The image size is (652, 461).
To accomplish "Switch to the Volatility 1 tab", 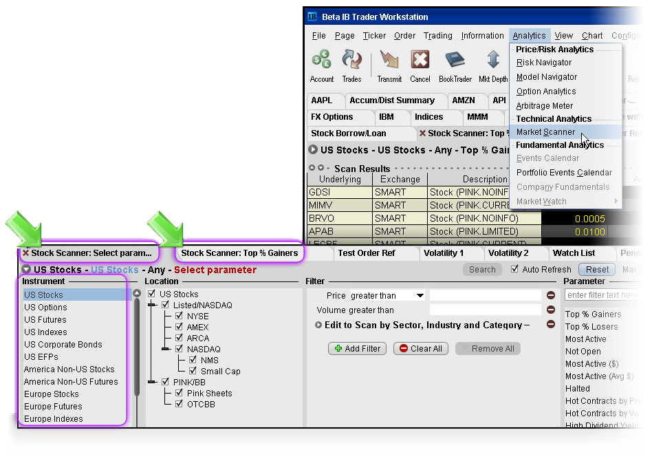I will click(443, 253).
